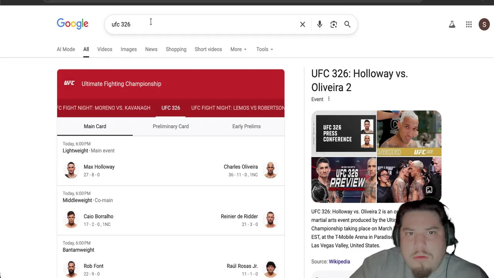Open the Early Prelims tab
Viewport: 494px width, 278px height.
246,126
